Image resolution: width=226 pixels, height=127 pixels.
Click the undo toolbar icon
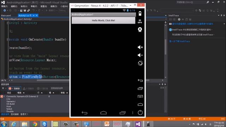[33, 10]
